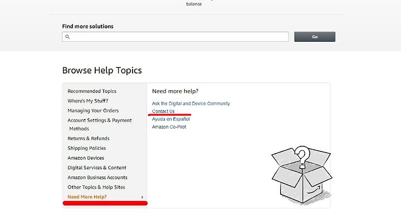Select Need More Help? topic
The image size is (401, 216).
pyautogui.click(x=87, y=197)
